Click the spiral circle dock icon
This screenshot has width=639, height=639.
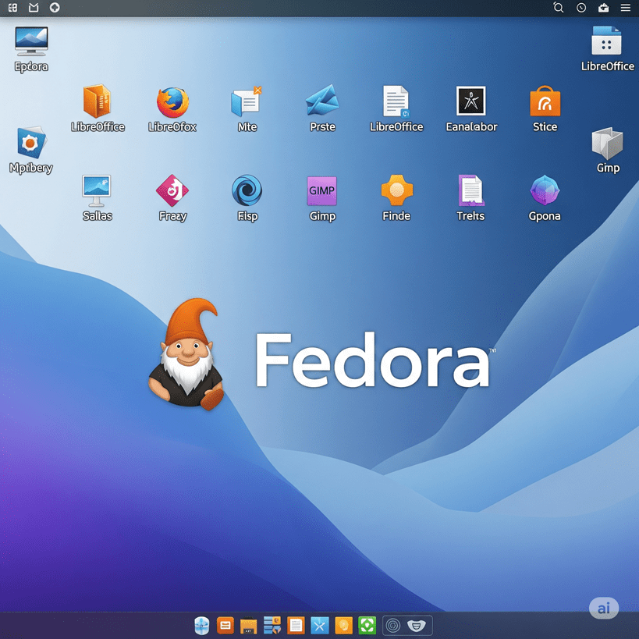pos(393,626)
